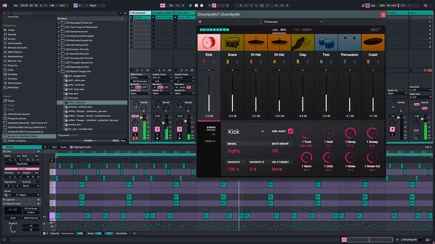Screen dimensions: 435x244
Task: Click the Fit to Scale button
Action: (x=31, y=209)
